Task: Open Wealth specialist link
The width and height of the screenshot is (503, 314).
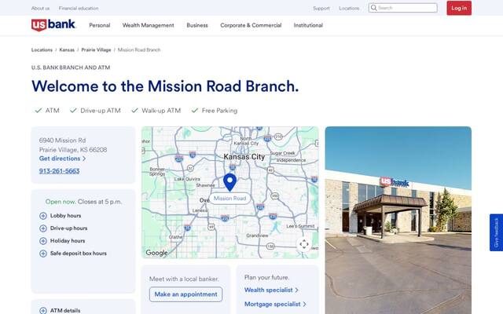Action: pyautogui.click(x=271, y=290)
